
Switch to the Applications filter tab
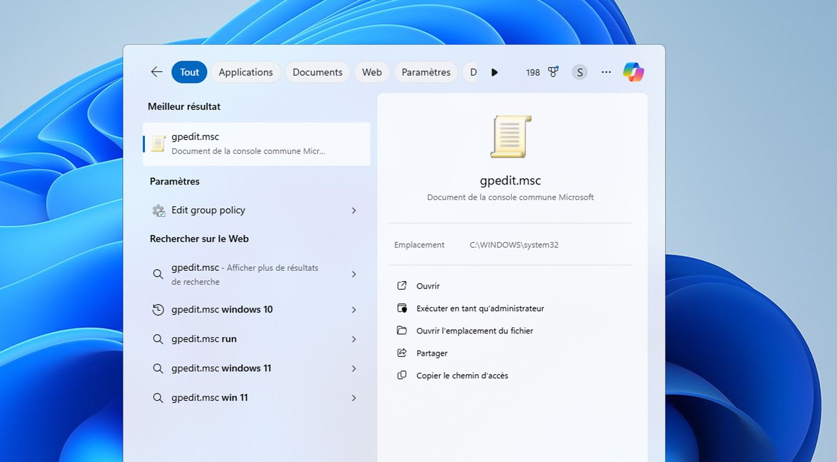click(245, 72)
